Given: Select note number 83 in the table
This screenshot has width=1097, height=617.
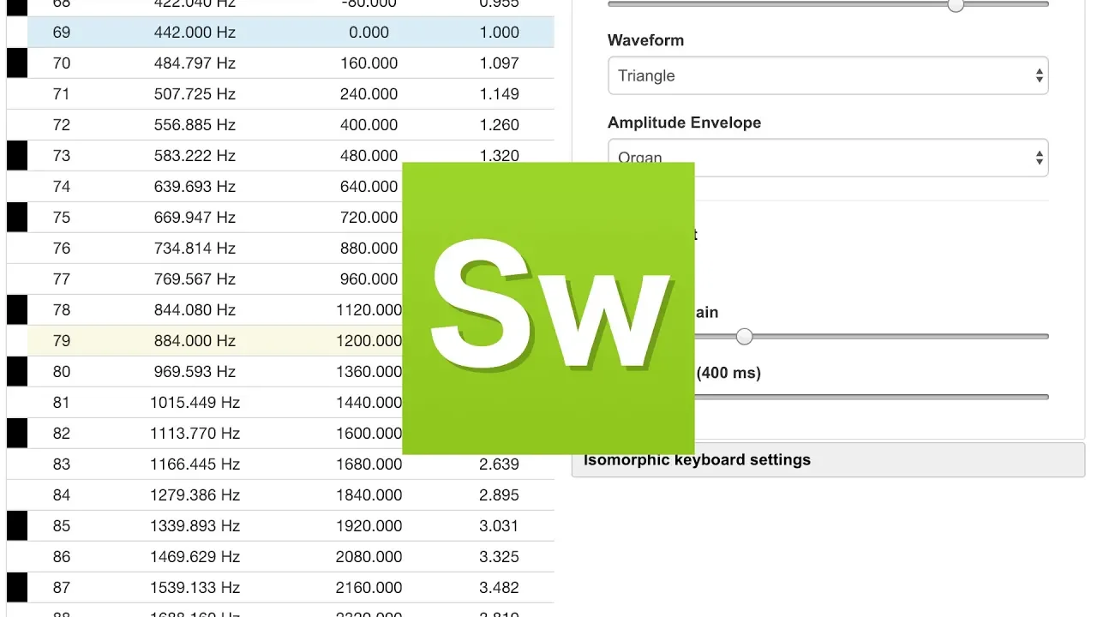Looking at the screenshot, I should coord(62,464).
